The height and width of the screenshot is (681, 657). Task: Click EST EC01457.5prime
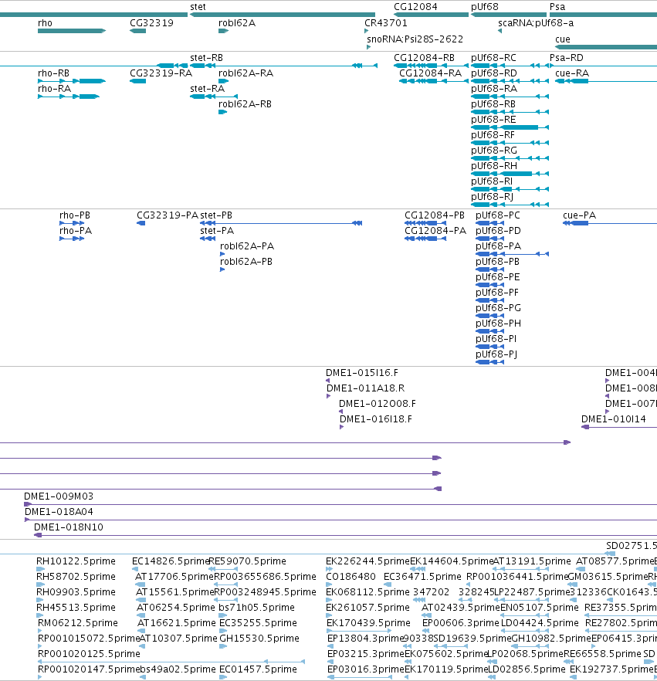click(223, 677)
